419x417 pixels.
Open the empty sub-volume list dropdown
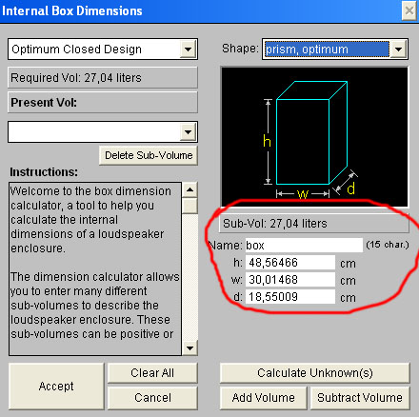(103, 131)
